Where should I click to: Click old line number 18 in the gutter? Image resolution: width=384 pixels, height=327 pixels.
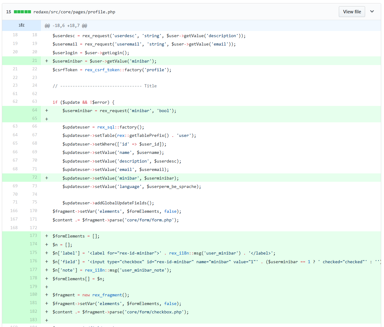pos(15,35)
